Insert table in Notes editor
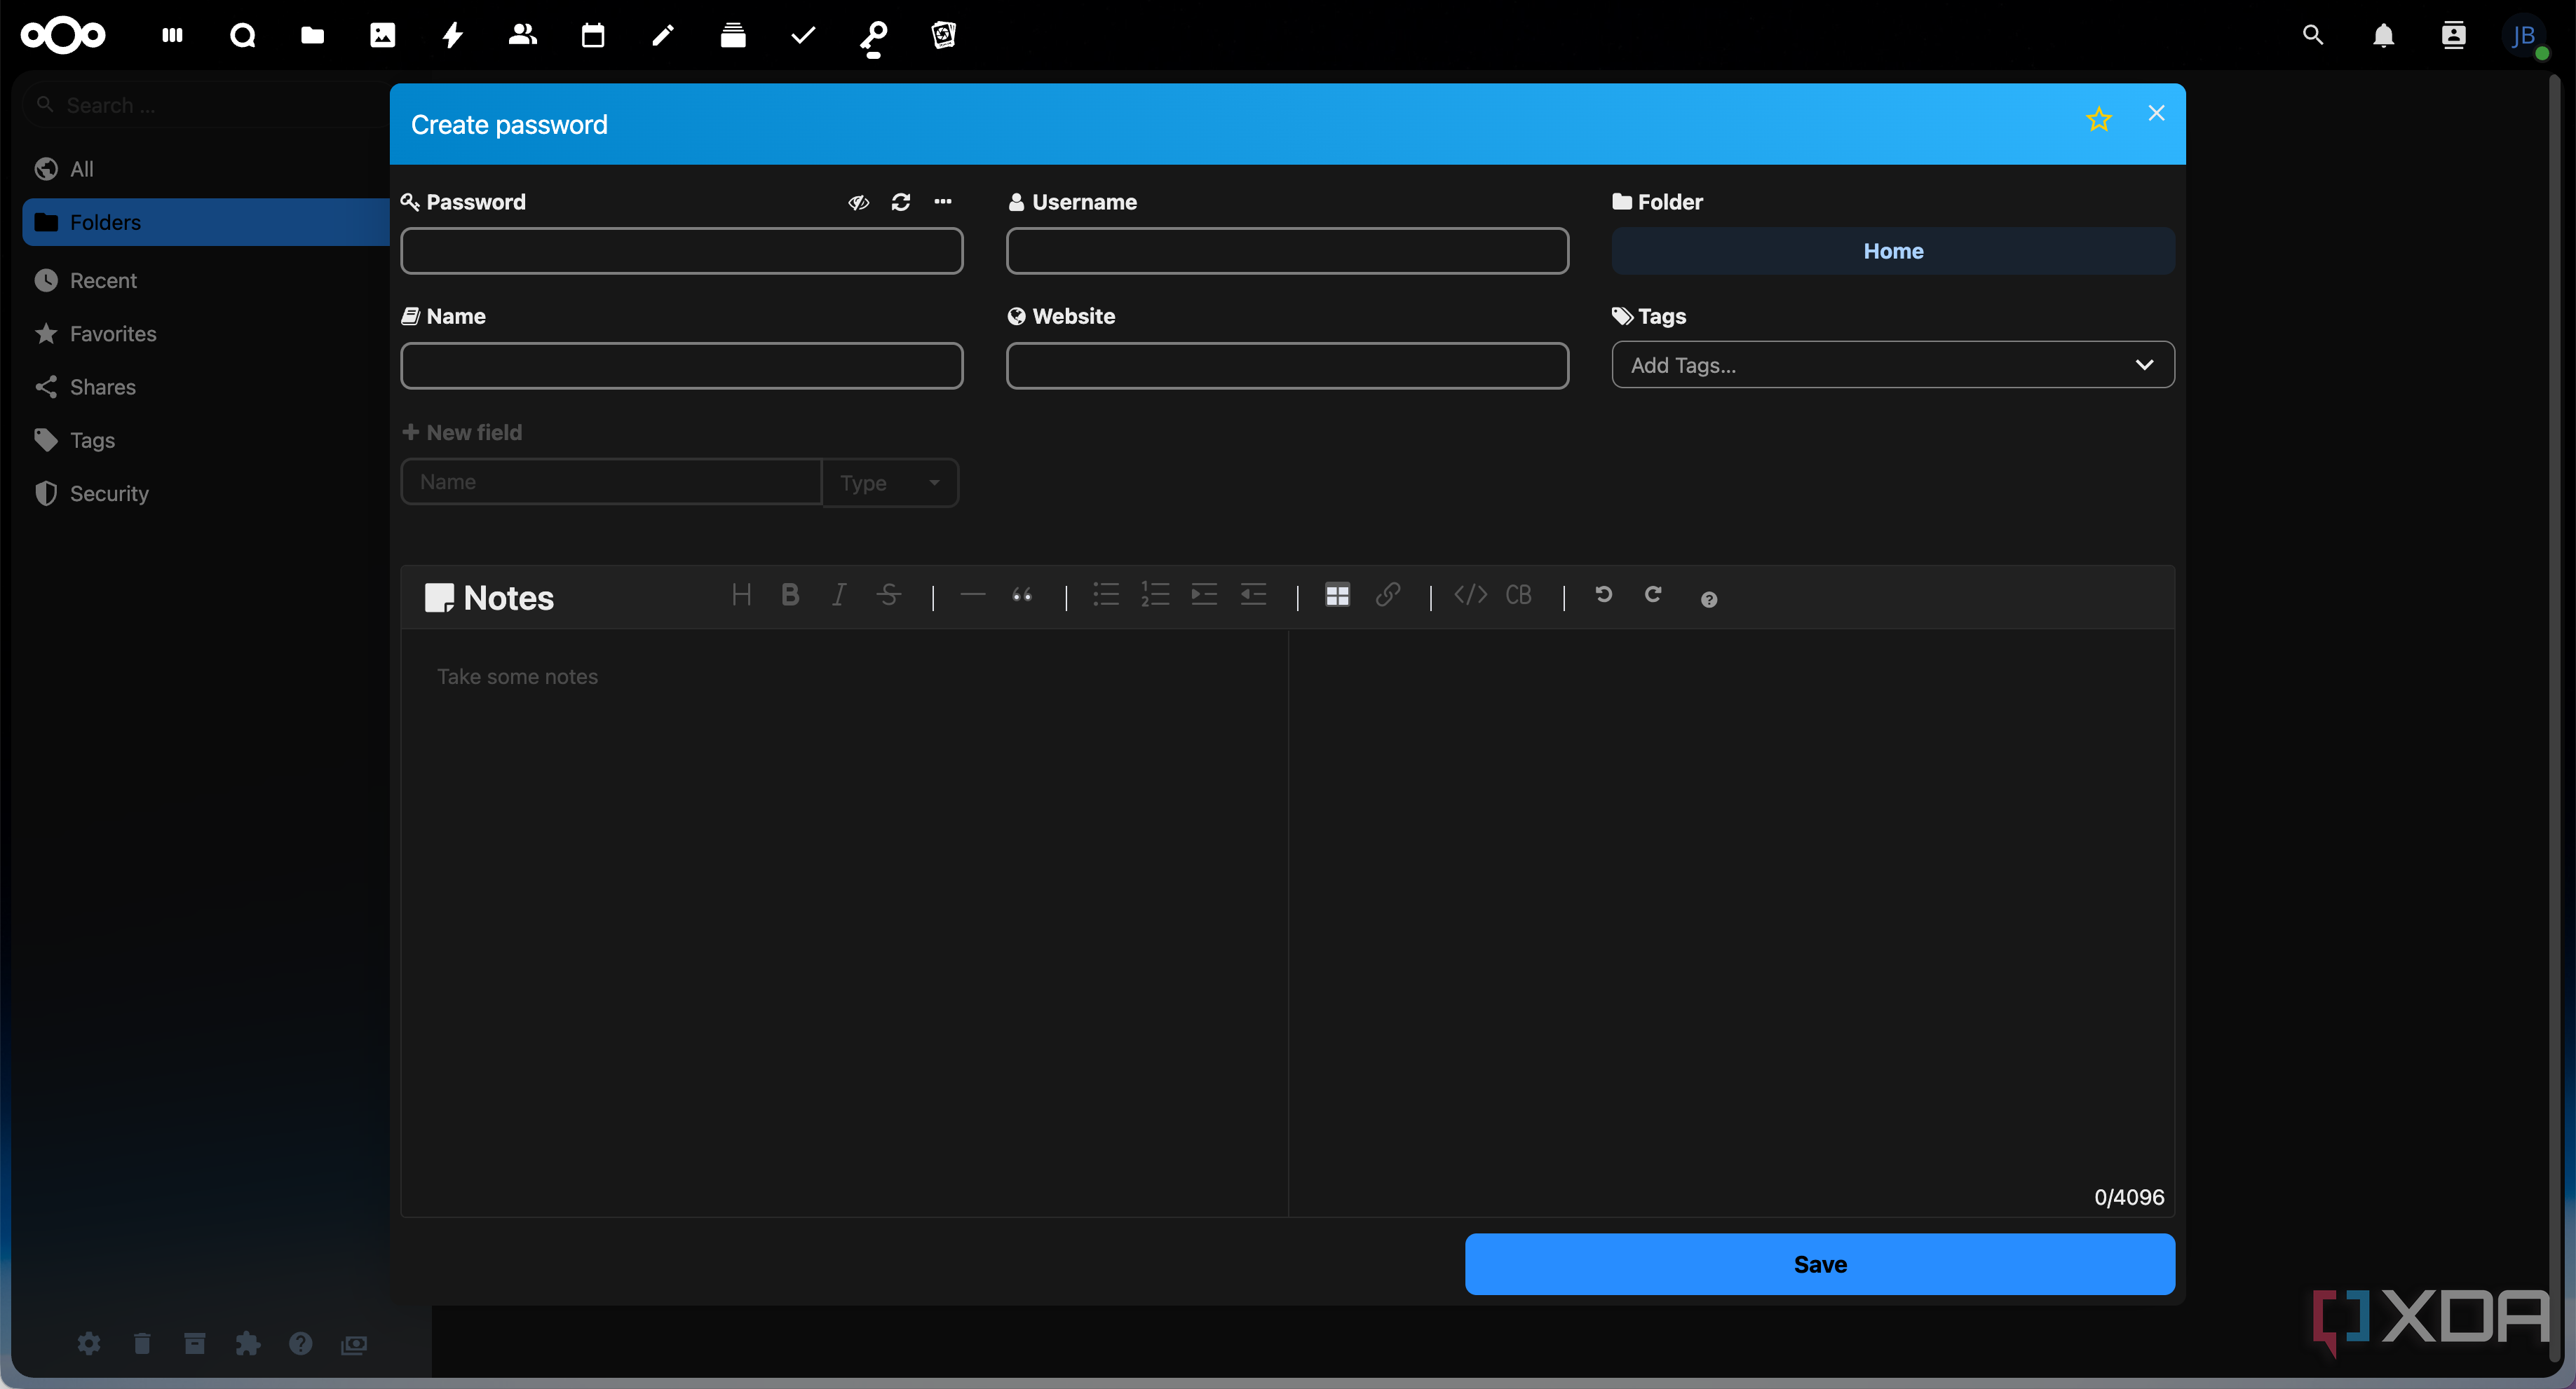This screenshot has height=1389, width=2576. coord(1337,596)
